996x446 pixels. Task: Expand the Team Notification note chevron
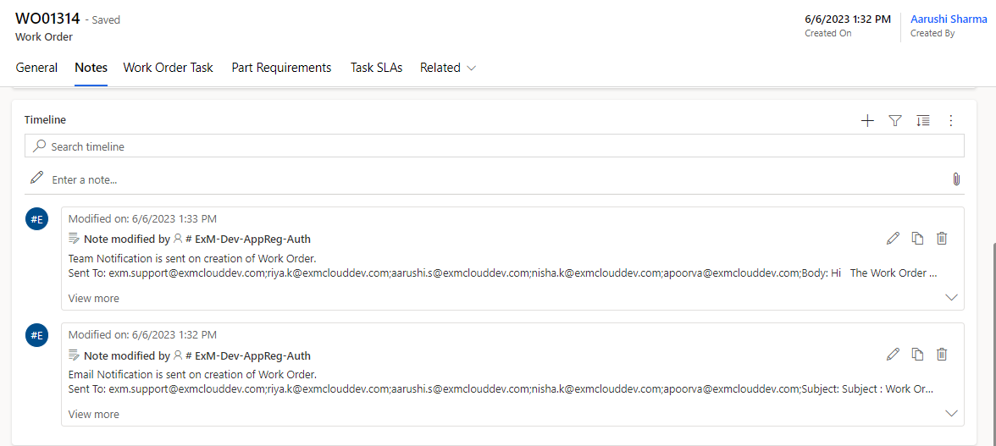click(x=951, y=298)
